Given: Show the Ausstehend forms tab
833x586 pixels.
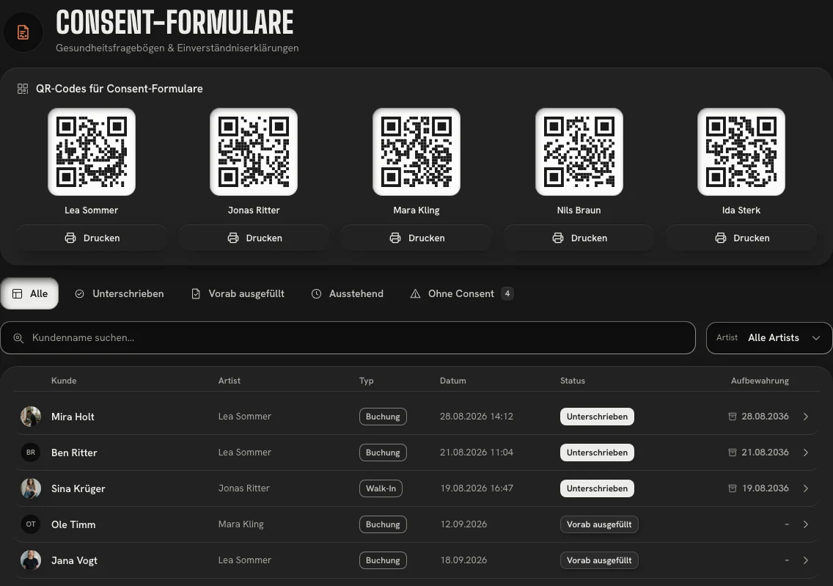Looking at the screenshot, I should coord(348,294).
